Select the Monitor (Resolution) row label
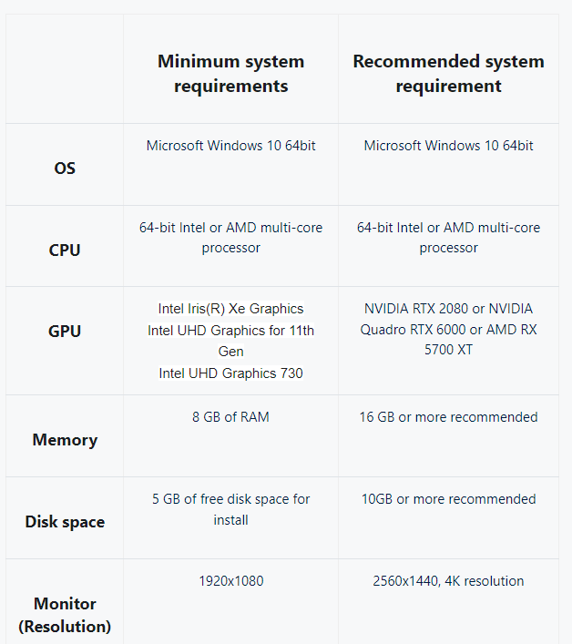The height and width of the screenshot is (644, 572). coord(65,615)
